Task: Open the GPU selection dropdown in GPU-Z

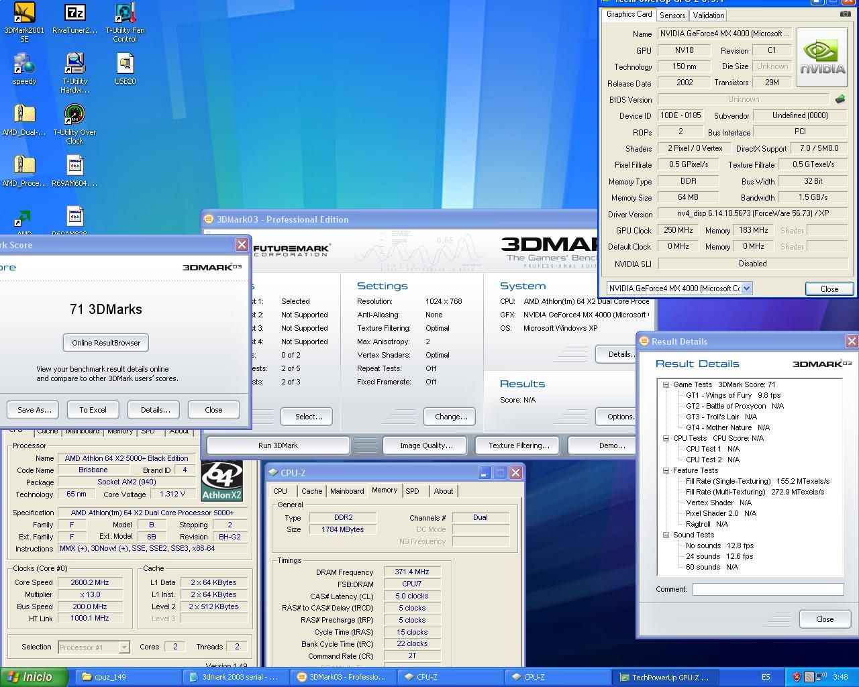Action: pyautogui.click(x=746, y=288)
